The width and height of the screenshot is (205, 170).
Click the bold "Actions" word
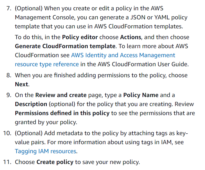(130, 37)
